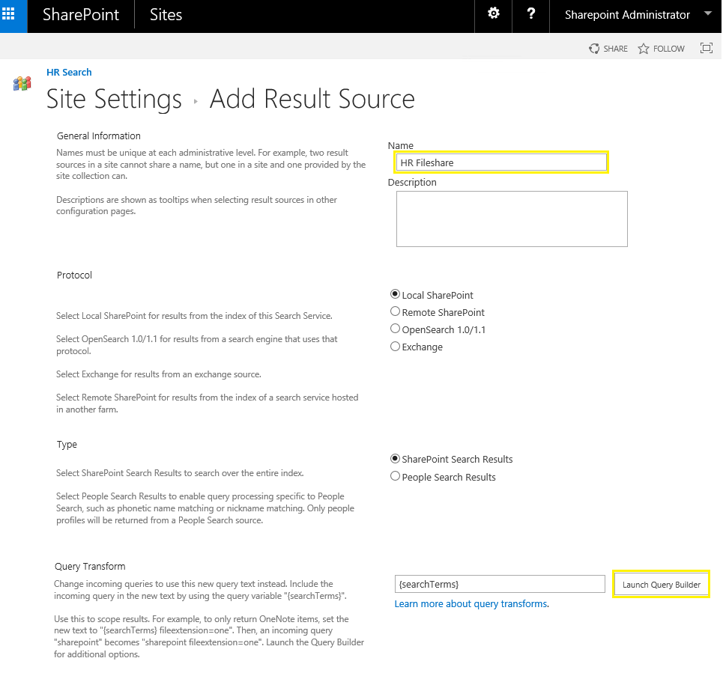Switch to the Sites tab

tap(166, 15)
